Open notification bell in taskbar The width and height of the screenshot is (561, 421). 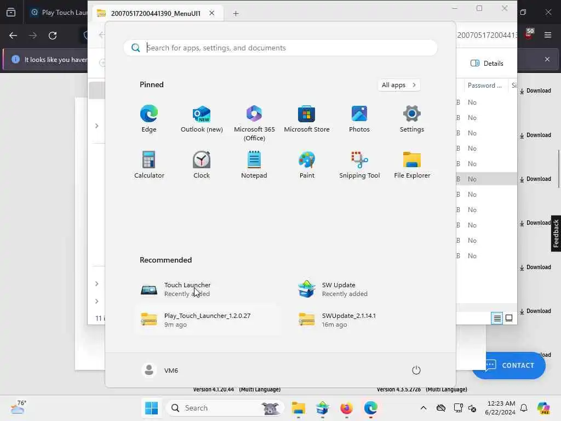(524, 408)
